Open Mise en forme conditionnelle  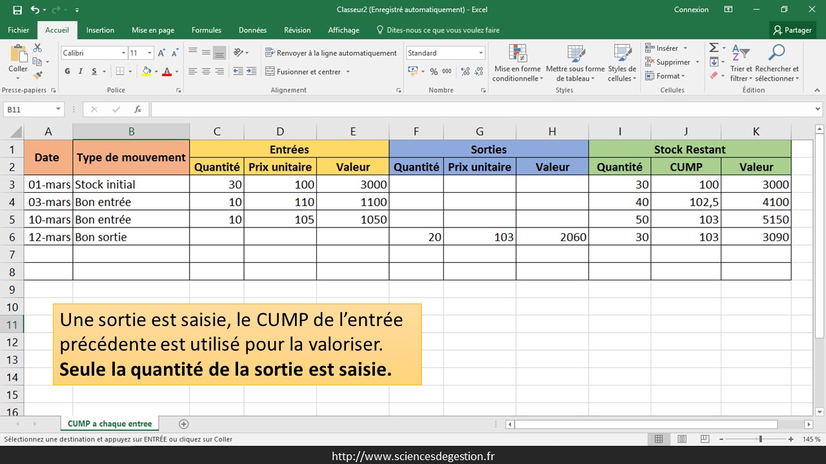tap(518, 64)
